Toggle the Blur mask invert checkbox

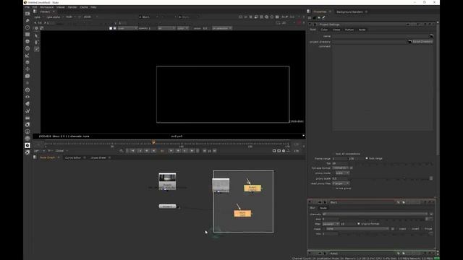point(410,229)
